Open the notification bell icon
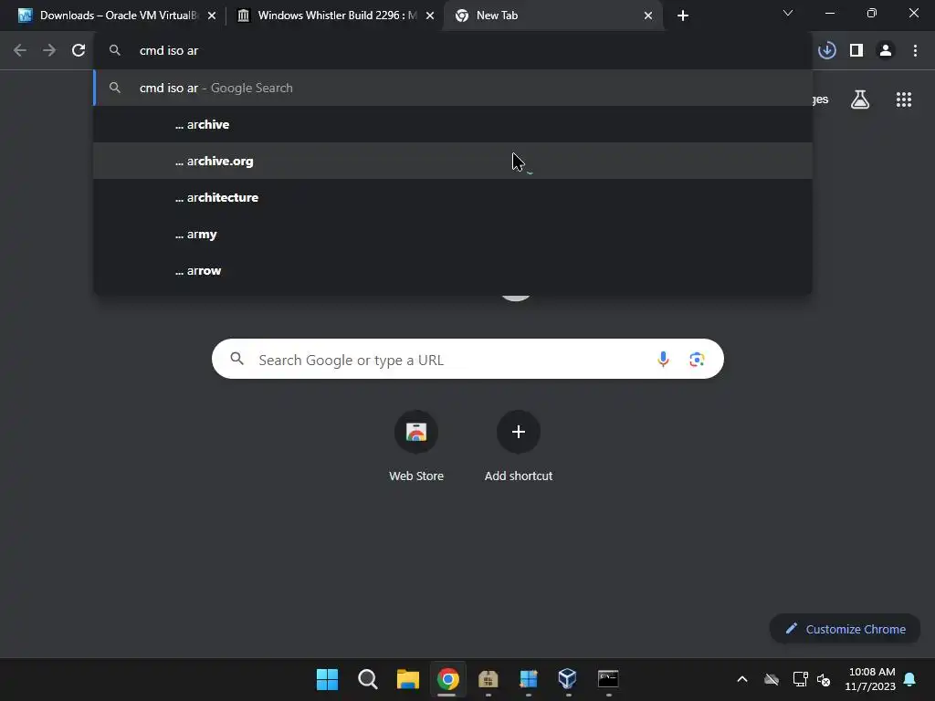The width and height of the screenshot is (935, 701). click(910, 679)
